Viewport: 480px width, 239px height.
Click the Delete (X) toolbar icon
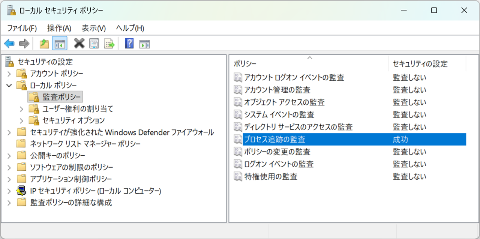[79, 43]
